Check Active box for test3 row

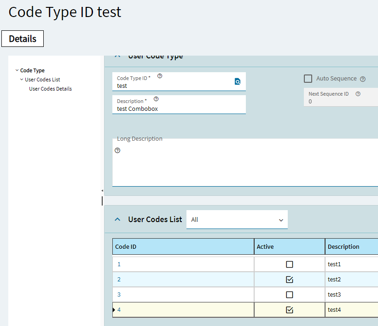(x=290, y=295)
